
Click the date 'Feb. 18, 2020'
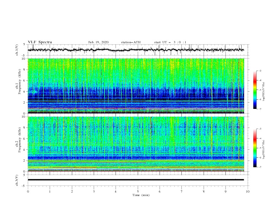[x=98, y=42]
